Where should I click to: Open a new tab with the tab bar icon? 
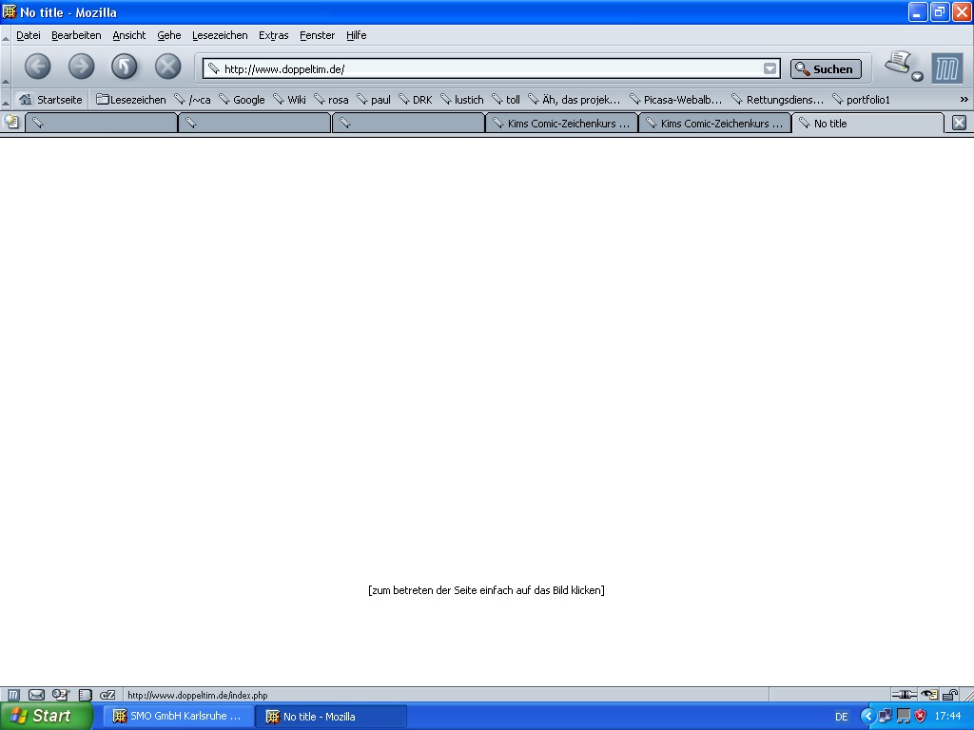point(11,123)
